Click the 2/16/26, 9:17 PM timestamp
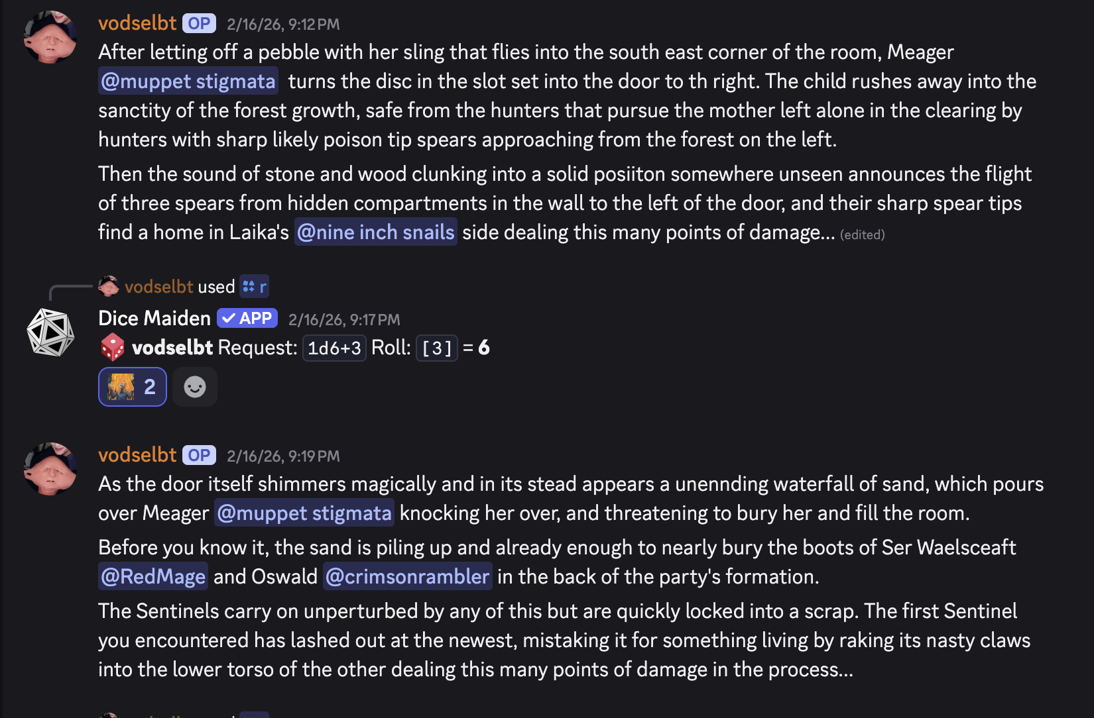1094x718 pixels. [344, 320]
